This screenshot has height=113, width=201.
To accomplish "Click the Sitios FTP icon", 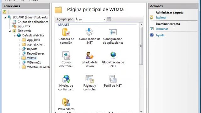I will click(14, 26).
